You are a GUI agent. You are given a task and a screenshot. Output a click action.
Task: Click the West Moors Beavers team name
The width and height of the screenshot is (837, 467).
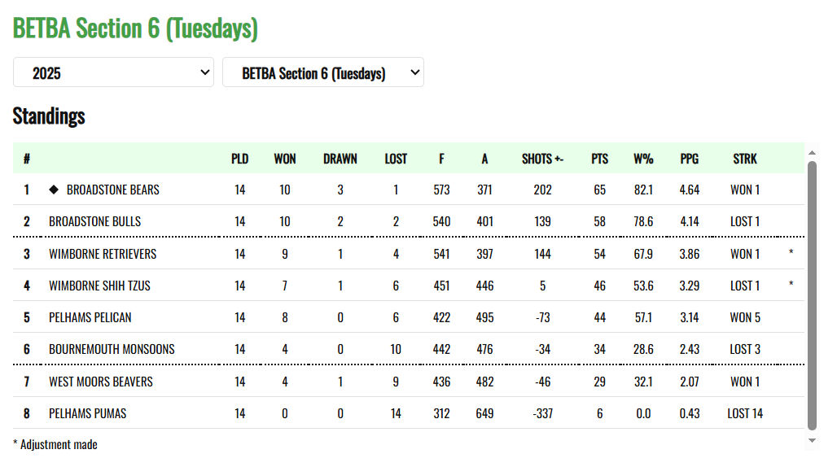tap(100, 382)
